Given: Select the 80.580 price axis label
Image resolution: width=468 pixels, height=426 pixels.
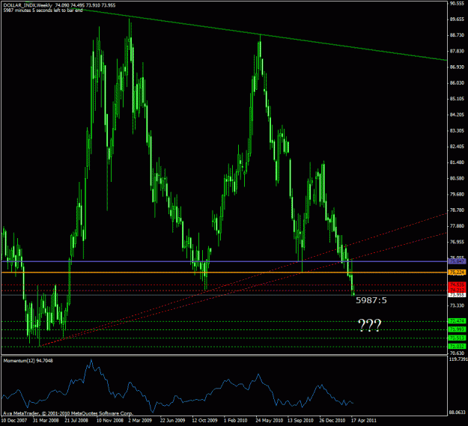Looking at the screenshot, I should [x=457, y=178].
